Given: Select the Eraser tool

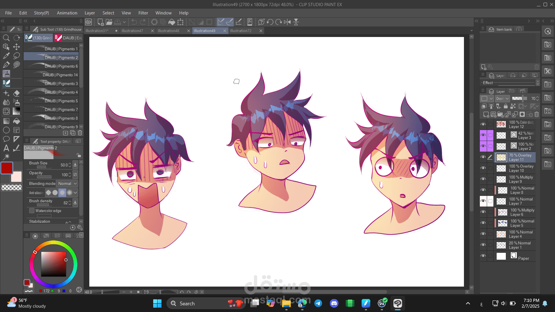Looking at the screenshot, I should pyautogui.click(x=16, y=93).
